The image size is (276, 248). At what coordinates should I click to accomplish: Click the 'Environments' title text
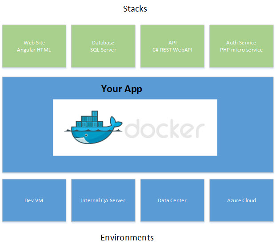[127, 237]
